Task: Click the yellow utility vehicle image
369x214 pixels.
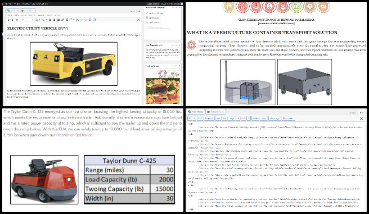Action: tap(74, 63)
